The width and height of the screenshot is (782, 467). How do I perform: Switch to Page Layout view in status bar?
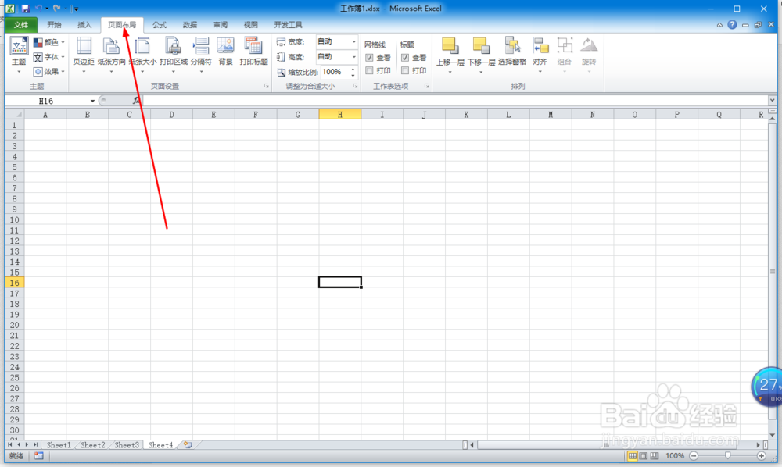[644, 456]
